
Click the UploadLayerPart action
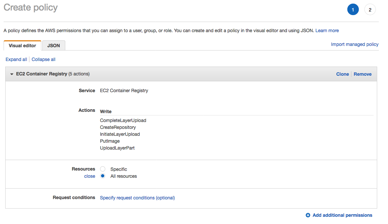(117, 148)
